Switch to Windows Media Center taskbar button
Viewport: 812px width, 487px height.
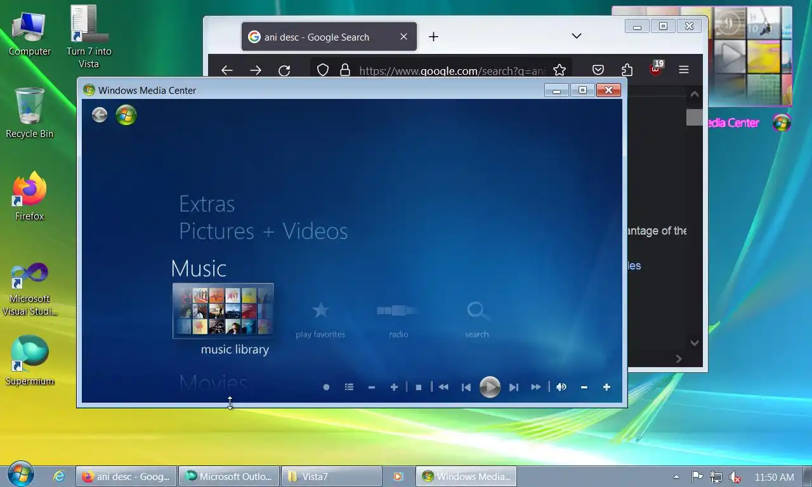[466, 476]
